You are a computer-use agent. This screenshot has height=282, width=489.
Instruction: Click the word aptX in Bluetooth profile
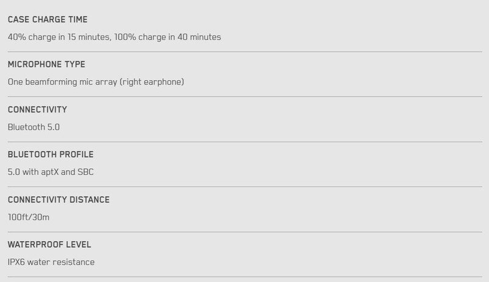[x=50, y=172]
